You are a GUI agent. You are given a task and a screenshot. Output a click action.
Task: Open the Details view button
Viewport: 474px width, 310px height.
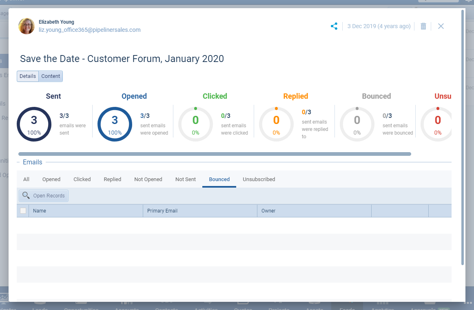pyautogui.click(x=28, y=76)
